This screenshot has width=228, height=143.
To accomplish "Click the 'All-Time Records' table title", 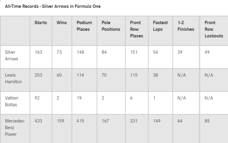I will (x=53, y=6).
